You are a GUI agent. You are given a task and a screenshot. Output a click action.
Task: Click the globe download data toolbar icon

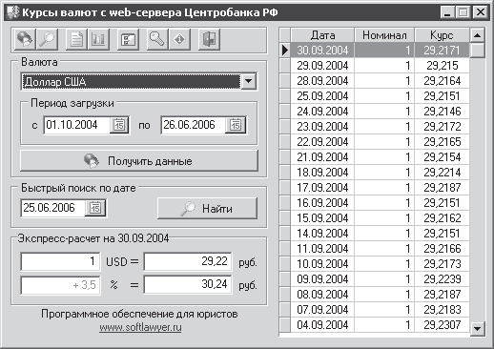25,40
